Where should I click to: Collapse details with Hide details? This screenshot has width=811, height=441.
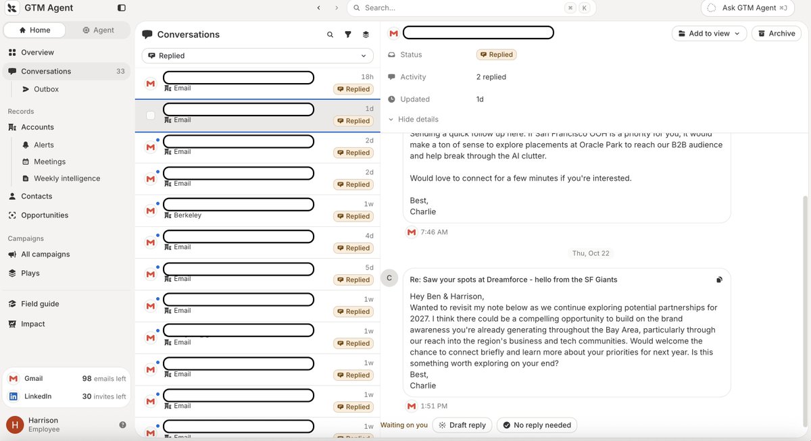click(x=414, y=120)
